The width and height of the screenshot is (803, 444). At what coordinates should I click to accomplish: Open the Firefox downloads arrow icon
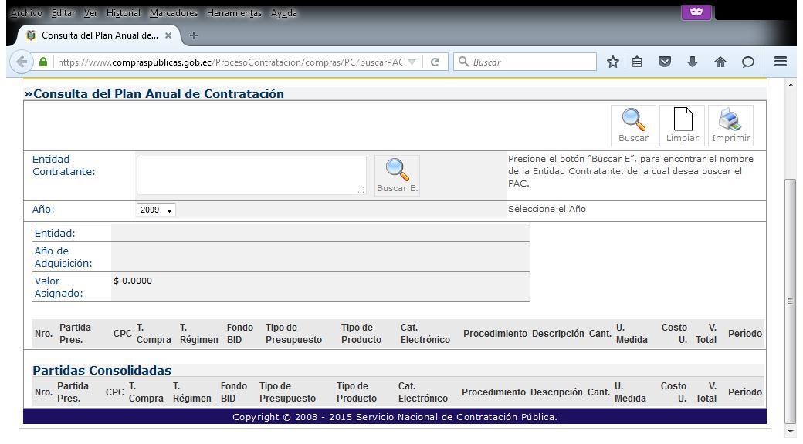[x=692, y=62]
